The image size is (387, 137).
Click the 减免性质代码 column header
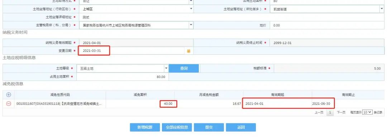click(x=60, y=95)
